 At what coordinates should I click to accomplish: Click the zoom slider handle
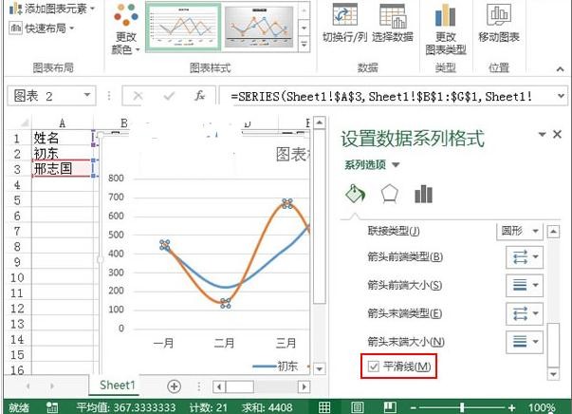[462, 407]
